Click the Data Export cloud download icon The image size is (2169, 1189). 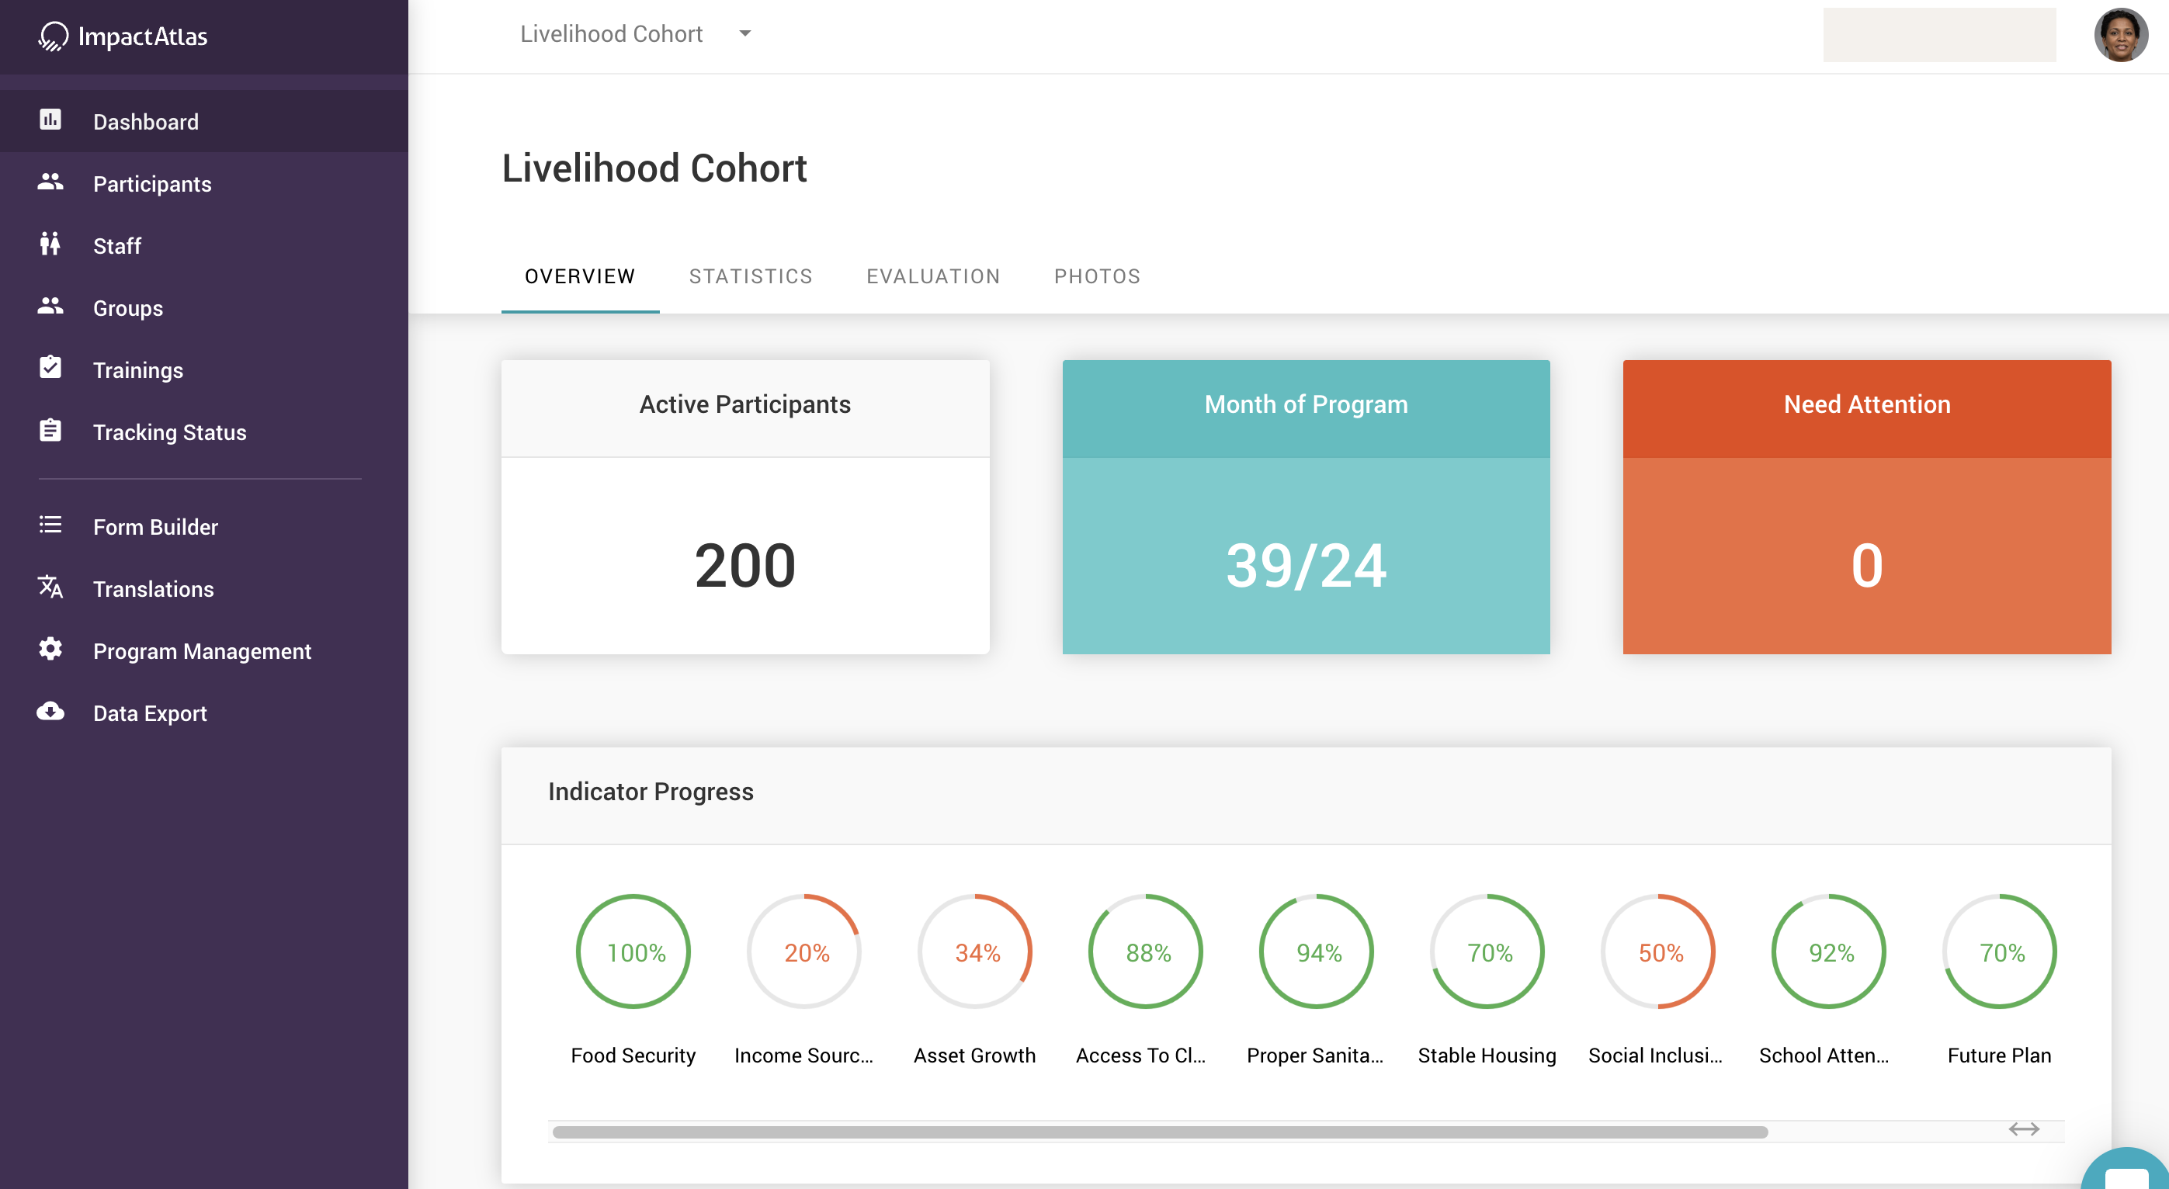click(50, 712)
